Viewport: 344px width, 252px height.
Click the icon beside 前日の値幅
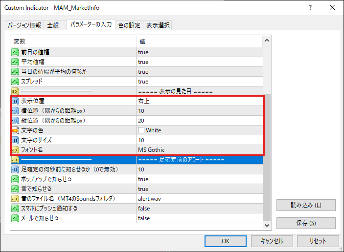pos(15,52)
